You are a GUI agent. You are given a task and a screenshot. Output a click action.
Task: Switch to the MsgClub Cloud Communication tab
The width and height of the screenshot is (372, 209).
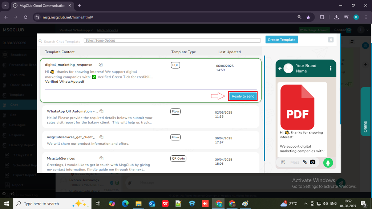click(42, 6)
